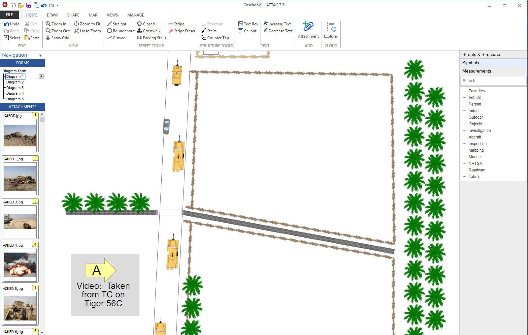The width and height of the screenshot is (528, 335).
Task: Select Diagram 2 in the tree
Action: click(15, 82)
